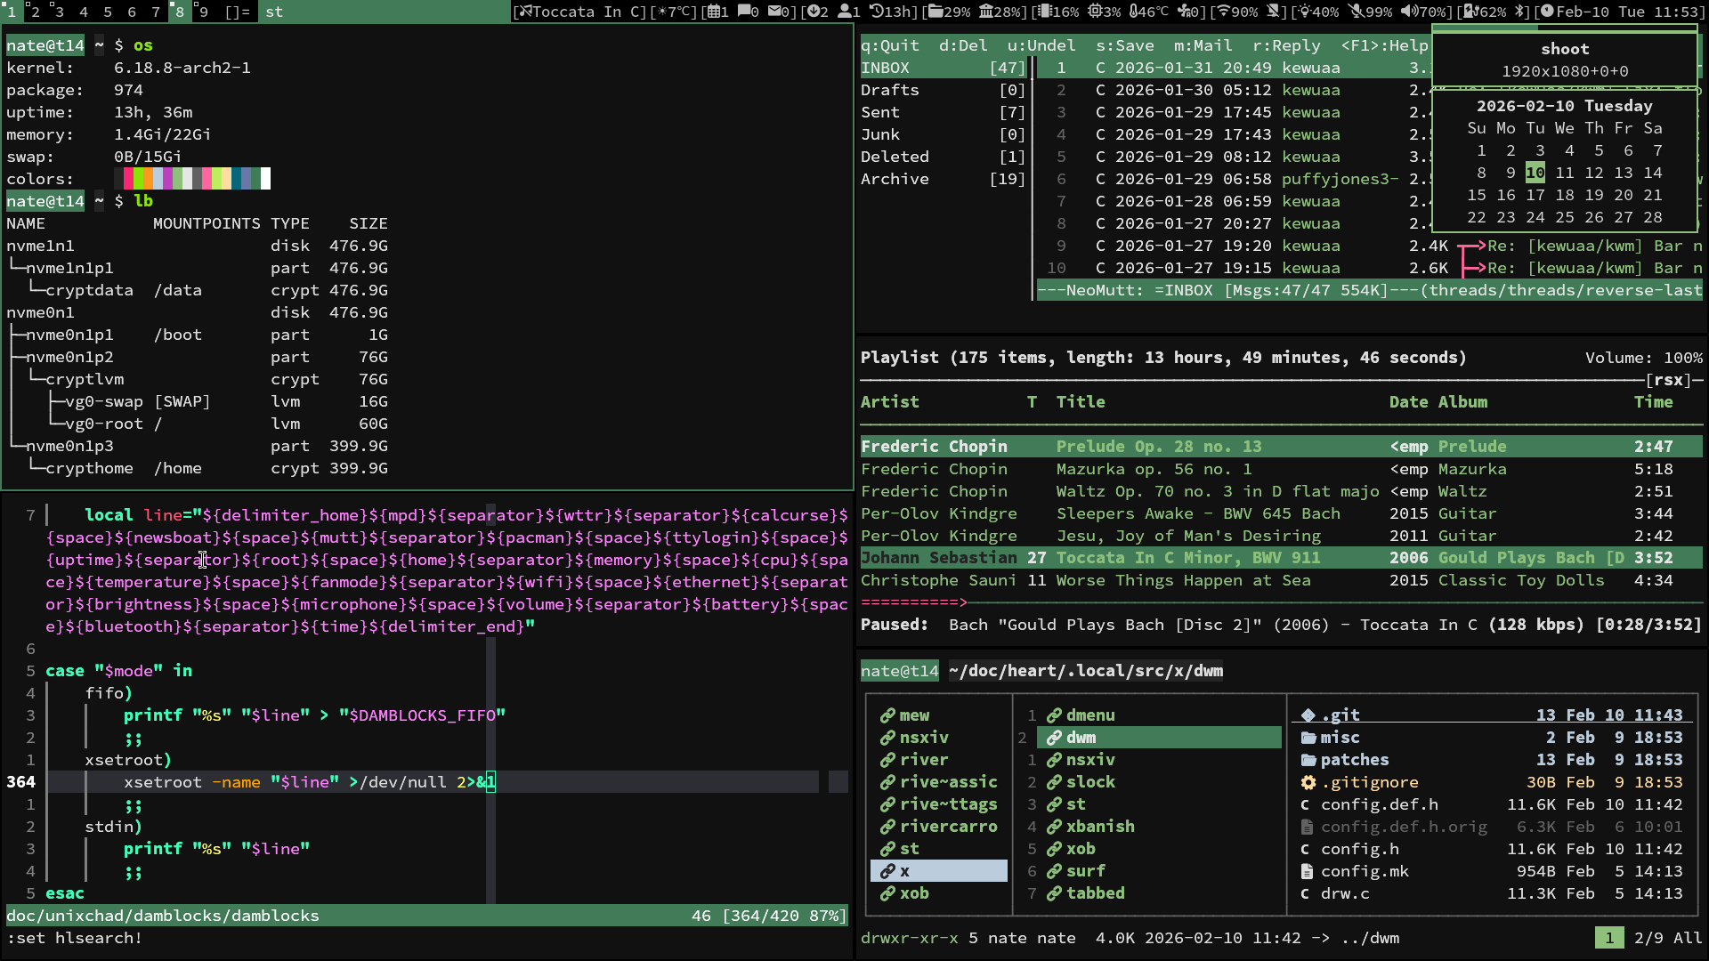
Task: Select the slock directory entry
Action: pyautogui.click(x=1159, y=782)
